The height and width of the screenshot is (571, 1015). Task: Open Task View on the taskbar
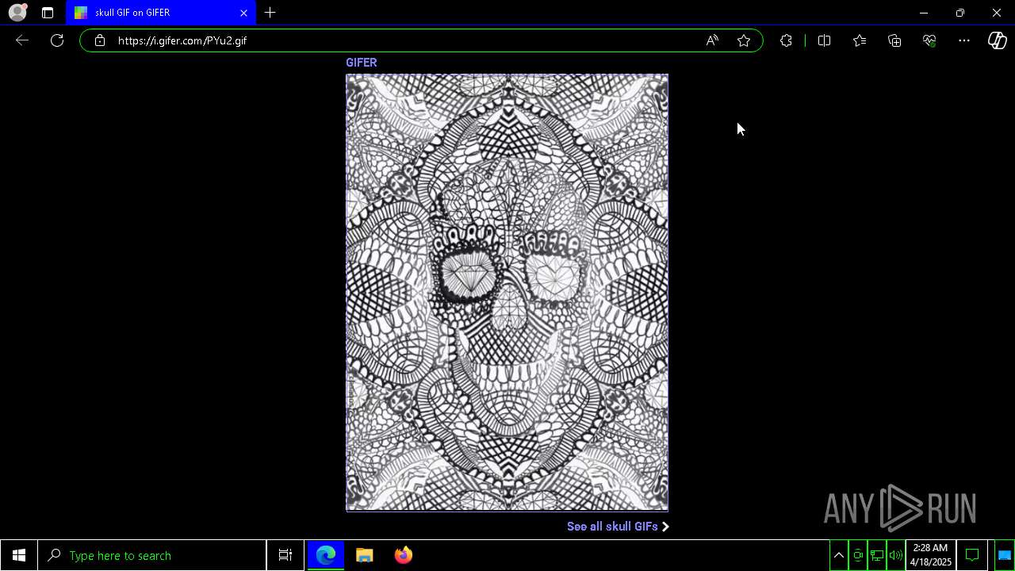(x=285, y=555)
